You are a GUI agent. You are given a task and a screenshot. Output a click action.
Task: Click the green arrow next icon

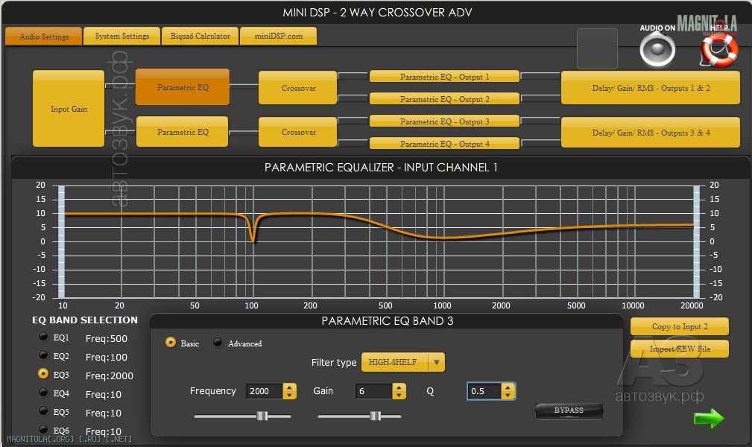pyautogui.click(x=709, y=418)
